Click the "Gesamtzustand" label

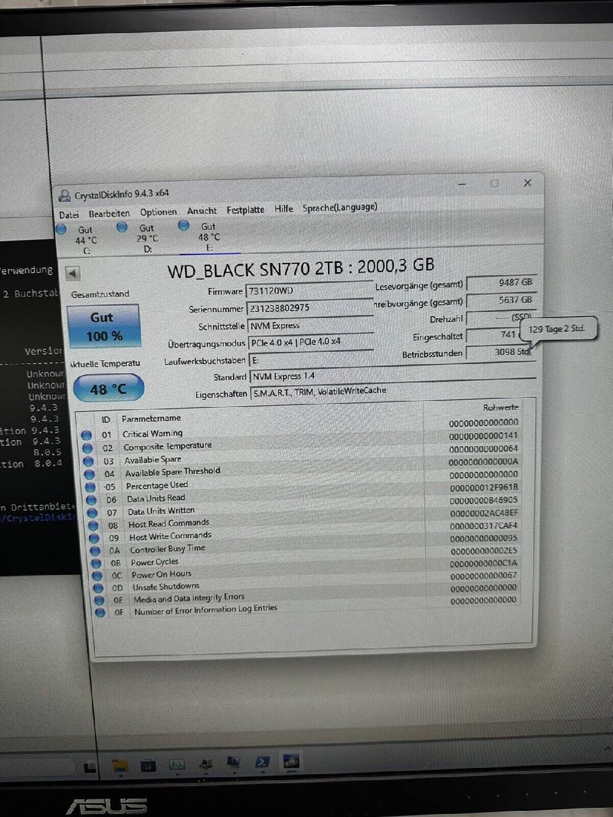point(100,294)
